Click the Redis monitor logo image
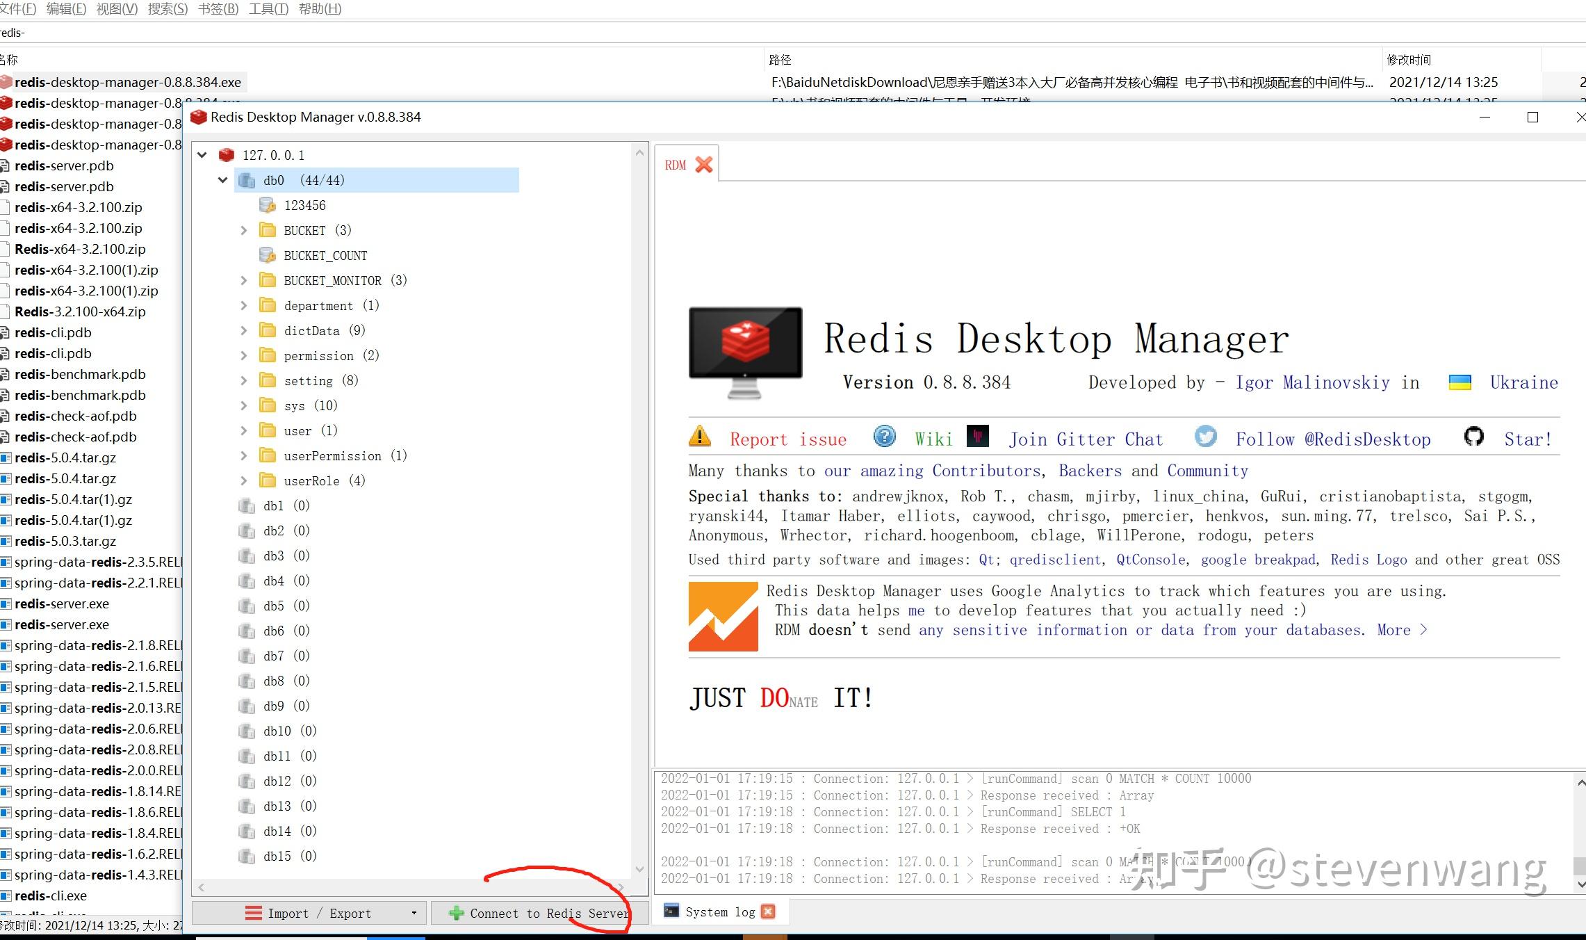 (x=745, y=353)
